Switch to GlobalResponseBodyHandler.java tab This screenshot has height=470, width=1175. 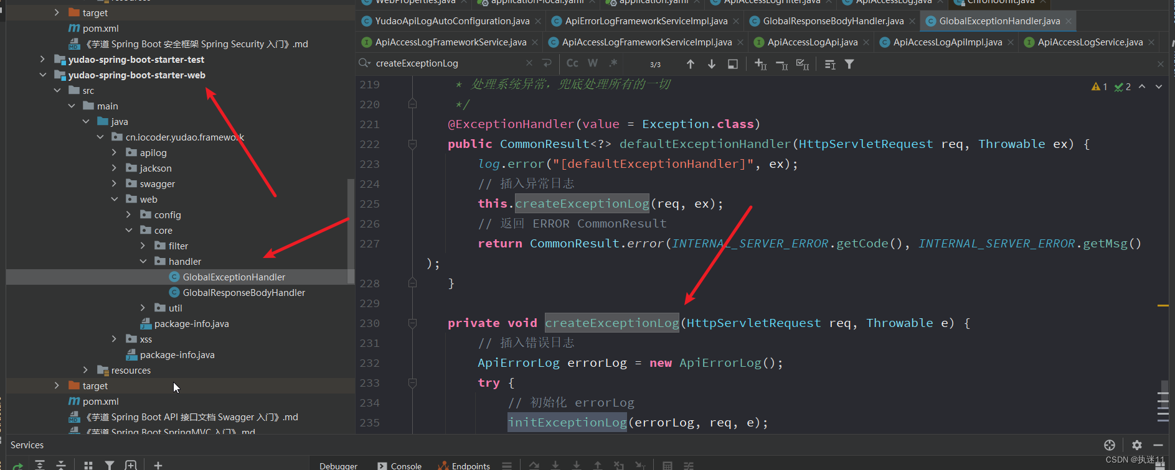[x=833, y=21]
